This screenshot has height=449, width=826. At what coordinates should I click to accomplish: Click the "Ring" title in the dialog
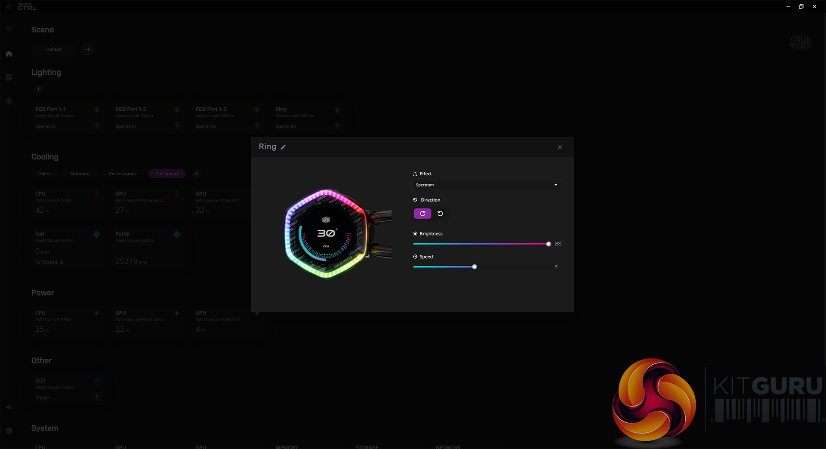(x=268, y=147)
